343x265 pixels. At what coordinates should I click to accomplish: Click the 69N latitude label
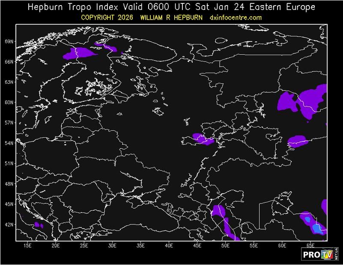tap(9, 41)
